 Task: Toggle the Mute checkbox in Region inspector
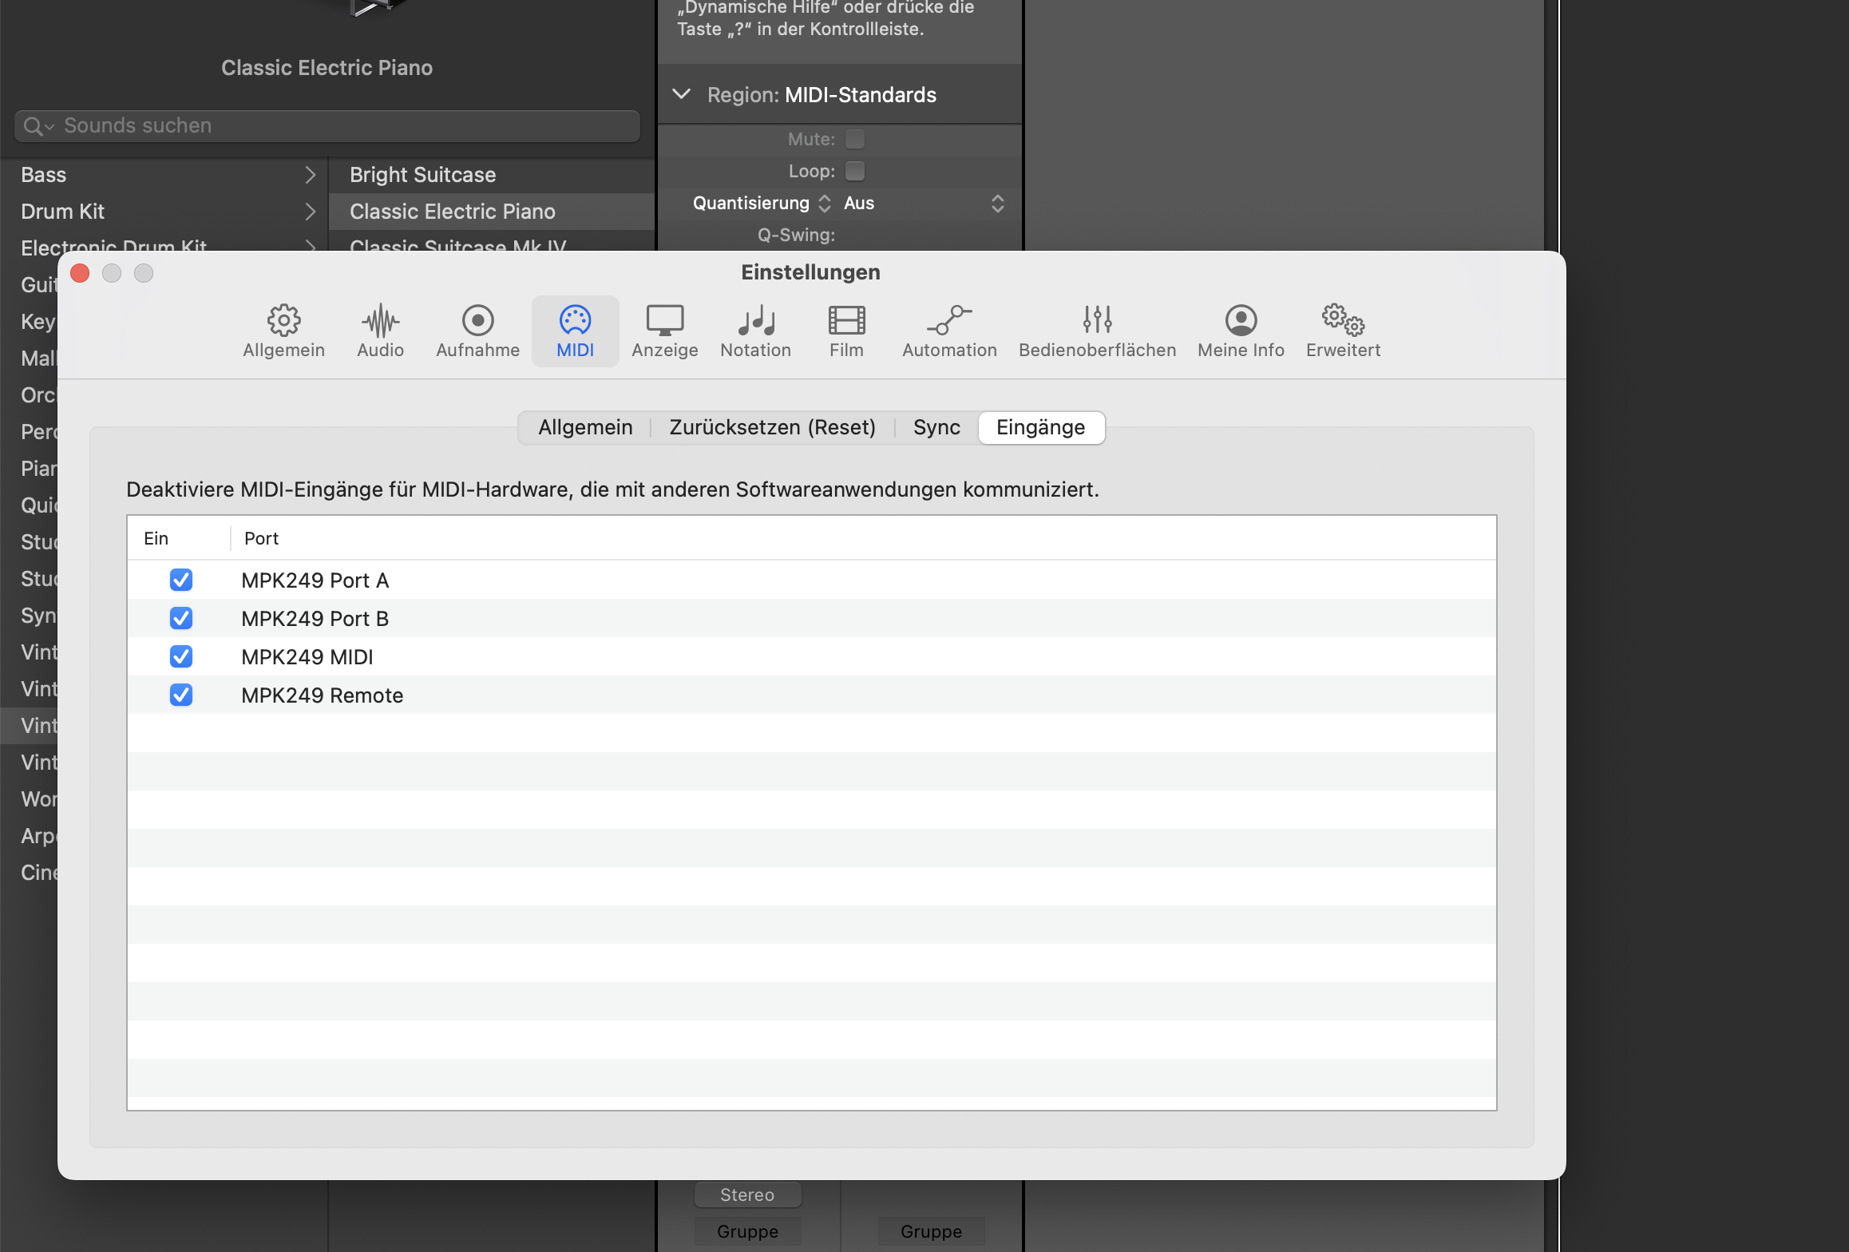[x=855, y=139]
